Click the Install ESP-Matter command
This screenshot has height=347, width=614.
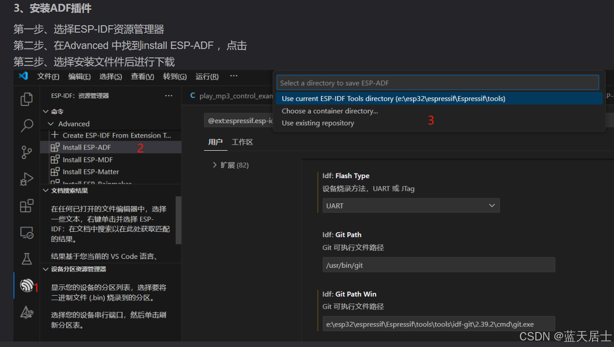[91, 172]
